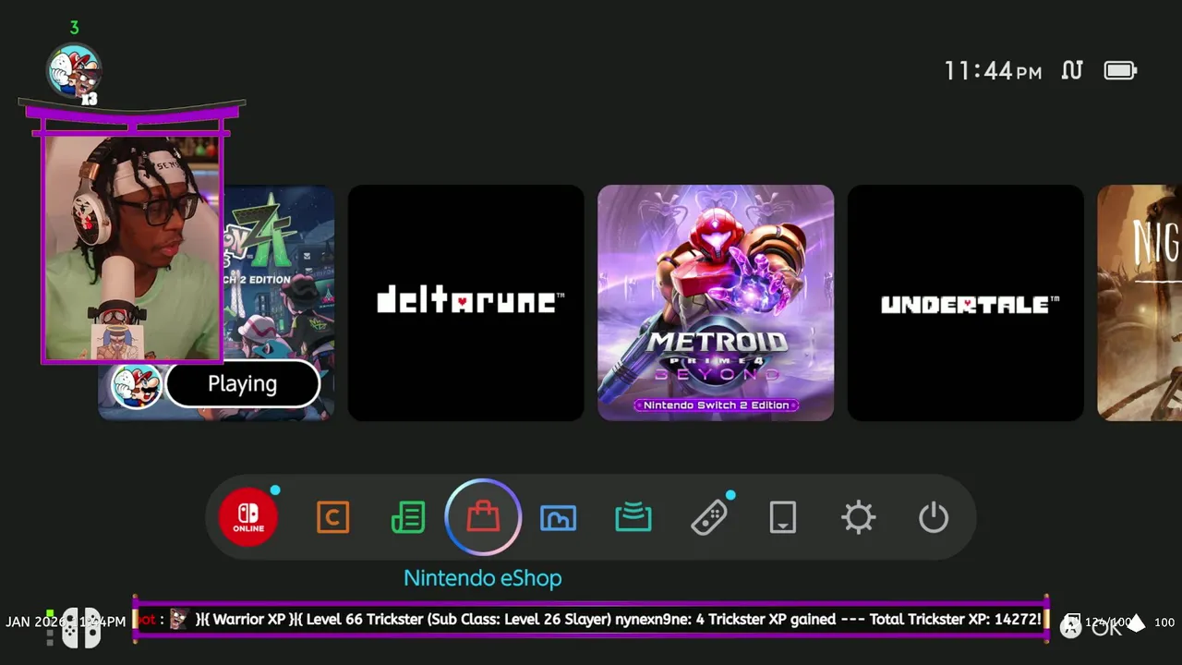Launch the Undertale game tile
This screenshot has width=1182, height=665.
pos(966,303)
